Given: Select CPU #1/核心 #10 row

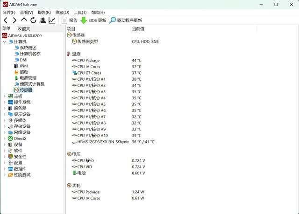Looking at the screenshot, I should [107, 135].
